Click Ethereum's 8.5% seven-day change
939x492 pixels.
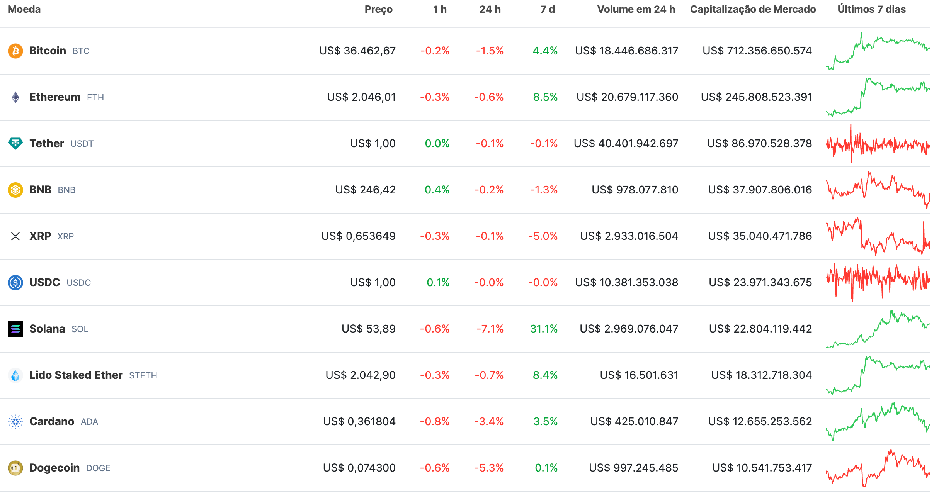[x=545, y=97]
